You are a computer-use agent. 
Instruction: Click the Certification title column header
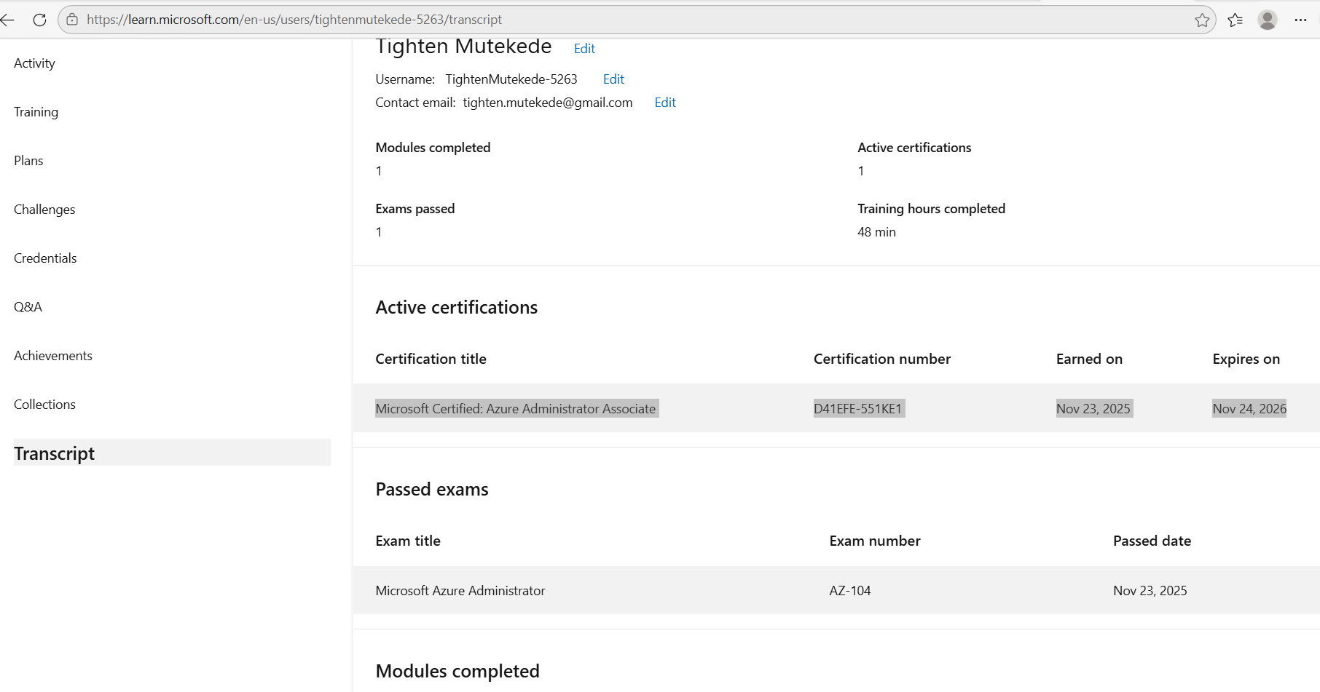coord(431,359)
